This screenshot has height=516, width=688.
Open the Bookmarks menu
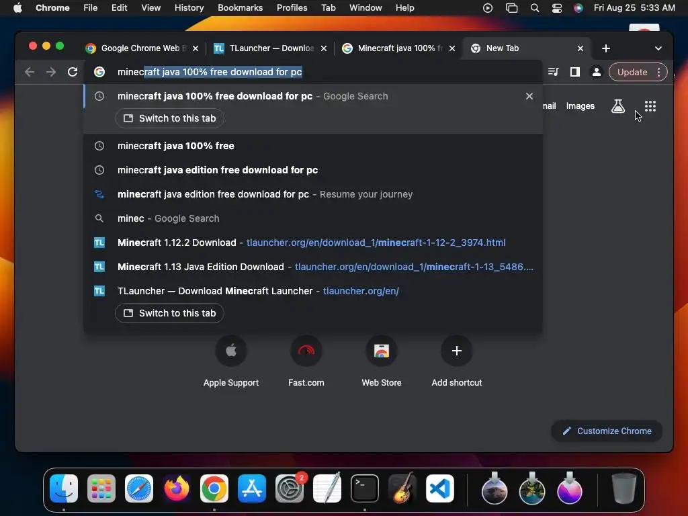coord(240,8)
